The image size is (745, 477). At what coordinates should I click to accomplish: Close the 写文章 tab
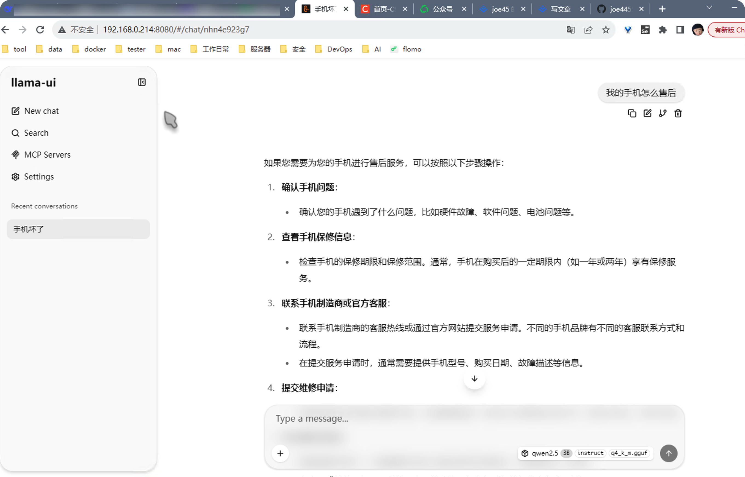tap(582, 9)
